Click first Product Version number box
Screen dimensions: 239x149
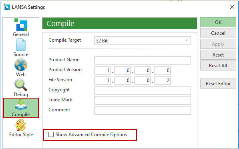point(102,70)
